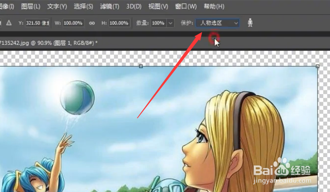This screenshot has height=192, width=330.
Task: Click the top-center transform handle
Action: coord(141,66)
